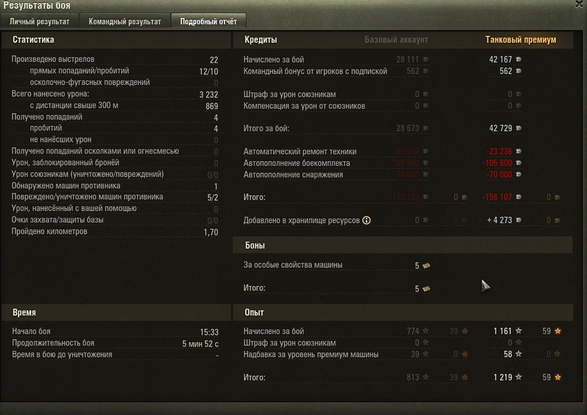Click bonds icon in За особые свойства машины row
Image resolution: width=587 pixels, height=415 pixels.
click(x=426, y=265)
